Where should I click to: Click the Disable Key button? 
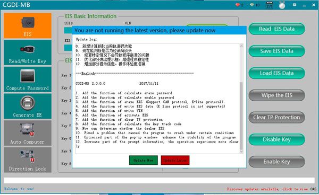[276, 139]
